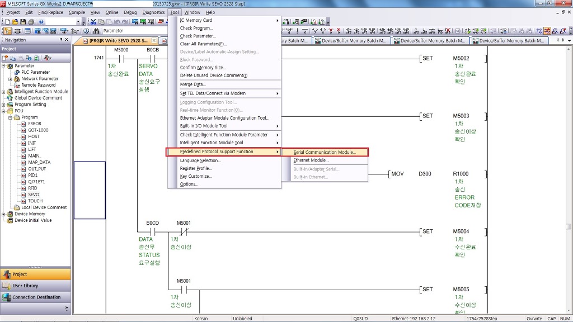Choose Ethernet Module in submenu
This screenshot has height=322, width=573.
[x=311, y=160]
